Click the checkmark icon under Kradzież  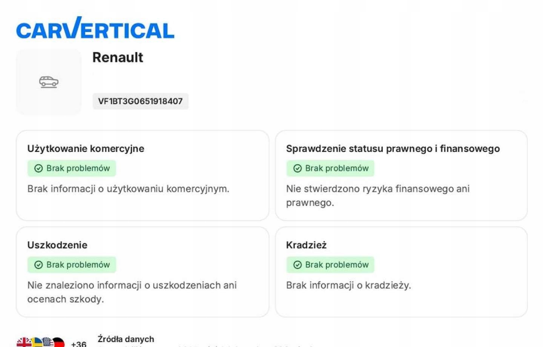[x=298, y=265]
